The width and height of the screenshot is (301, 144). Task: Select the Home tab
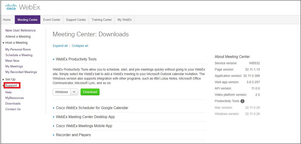tap(7, 20)
